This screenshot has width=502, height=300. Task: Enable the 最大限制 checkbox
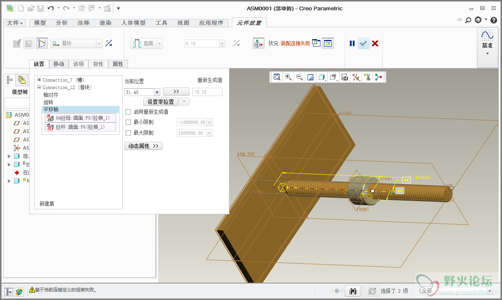pos(128,133)
